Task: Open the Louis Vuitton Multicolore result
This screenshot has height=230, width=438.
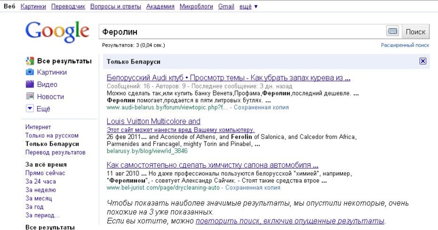Action: coord(153,121)
